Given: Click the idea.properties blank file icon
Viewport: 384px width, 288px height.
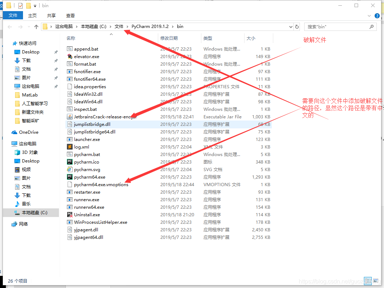Looking at the screenshot, I should 70,86.
